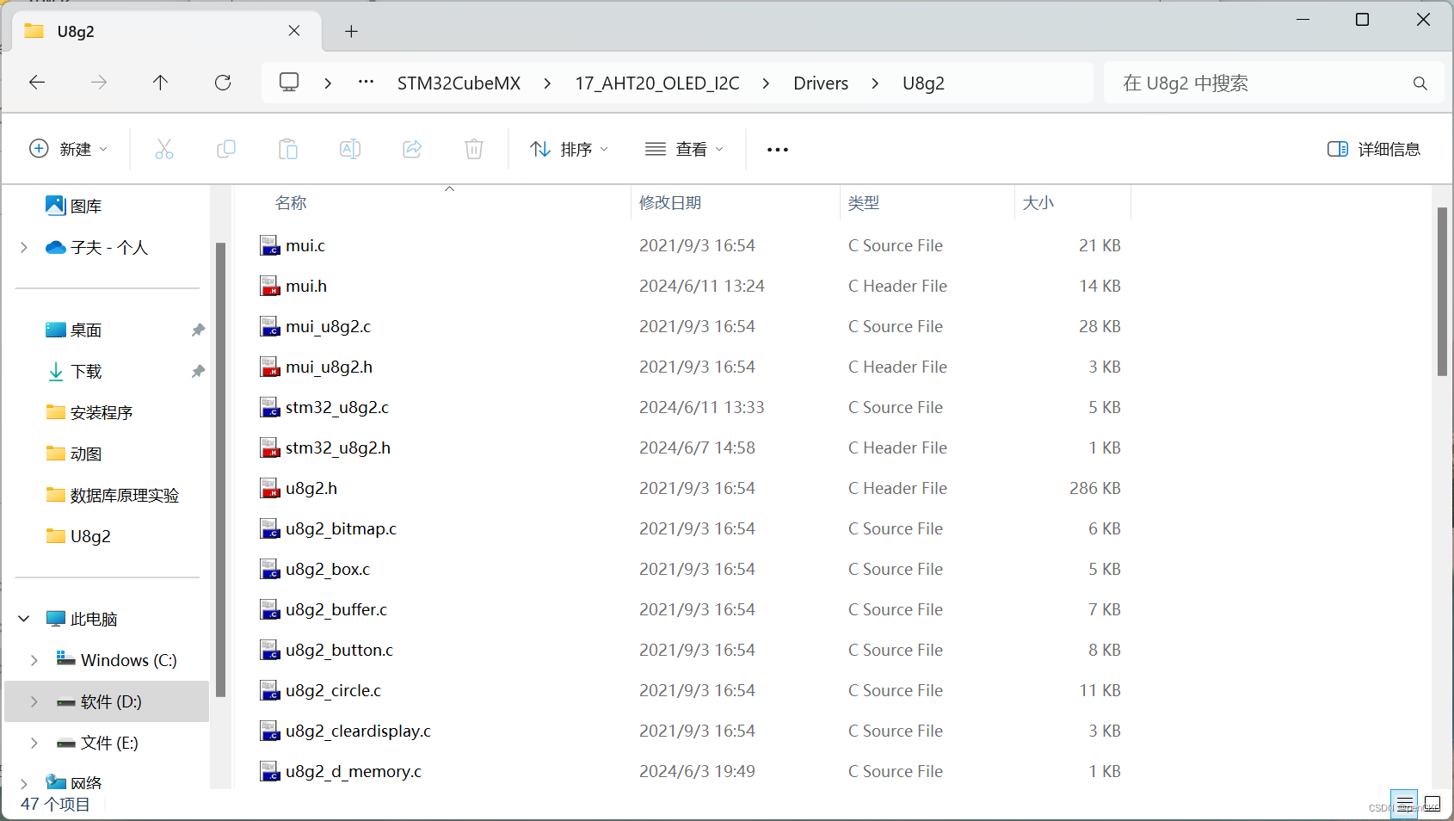Toggle the details pane (详细信息)

coord(1374,149)
